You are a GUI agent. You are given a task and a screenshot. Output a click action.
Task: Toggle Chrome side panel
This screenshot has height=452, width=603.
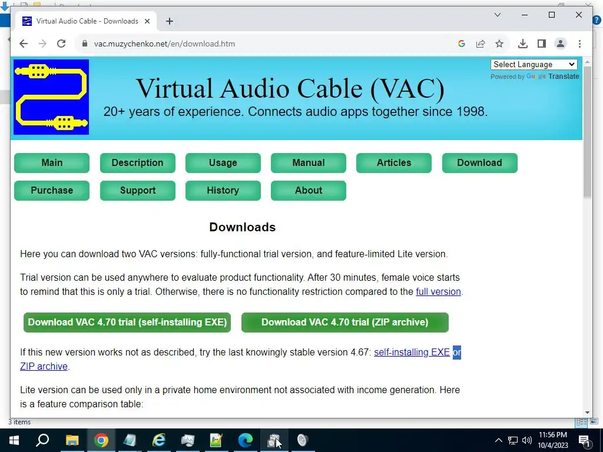[x=542, y=44]
